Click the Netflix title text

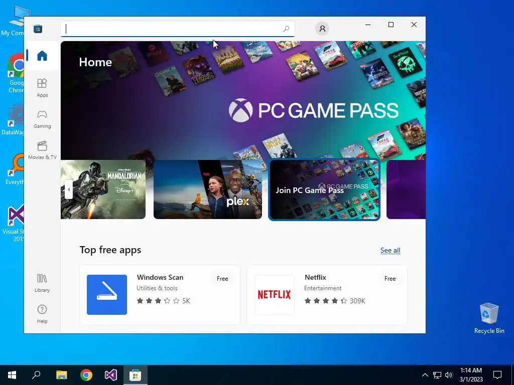coord(315,277)
